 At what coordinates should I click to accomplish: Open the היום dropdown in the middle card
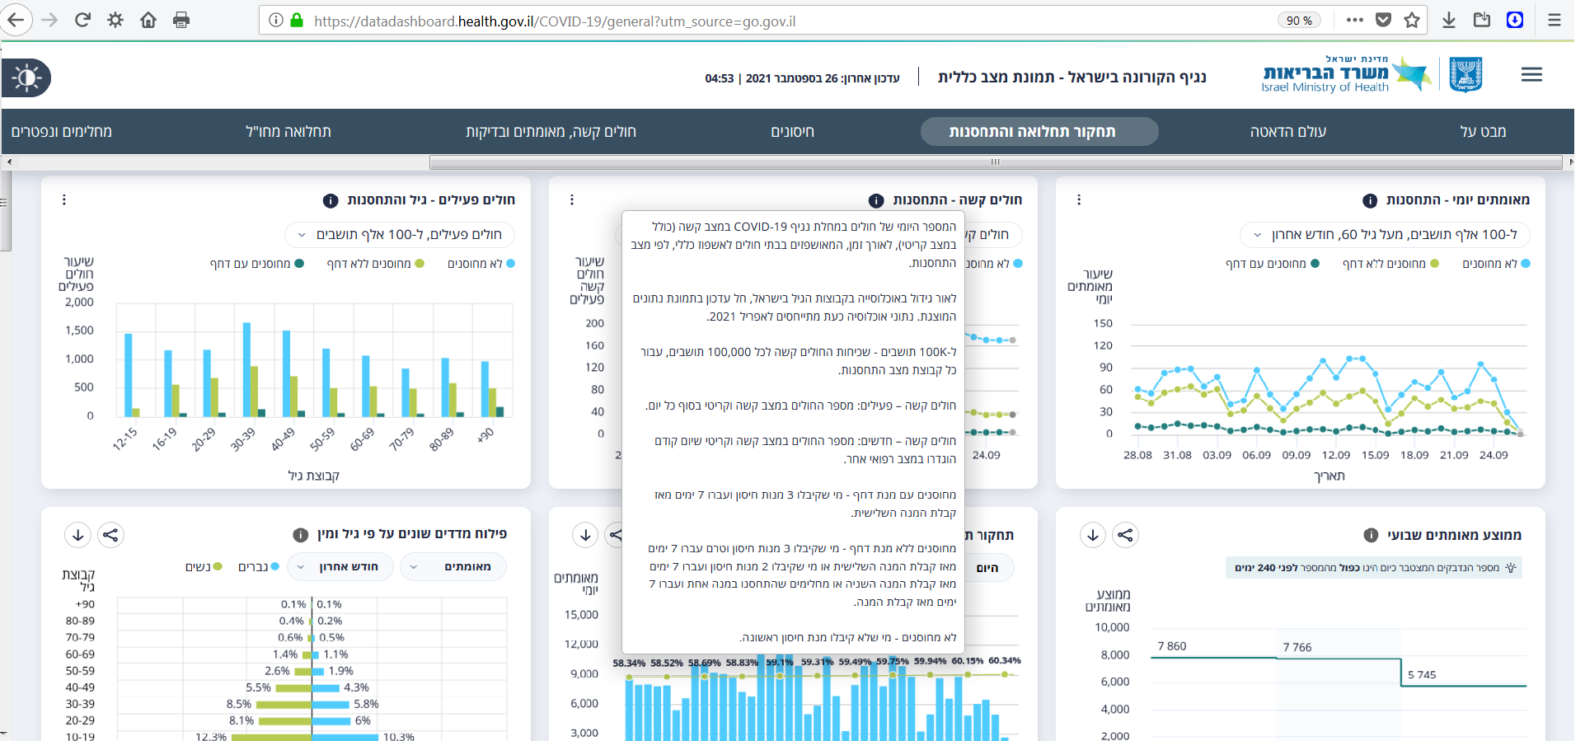pyautogui.click(x=989, y=568)
